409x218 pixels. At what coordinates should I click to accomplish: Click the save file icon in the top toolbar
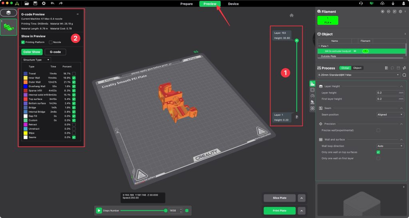(35, 4)
